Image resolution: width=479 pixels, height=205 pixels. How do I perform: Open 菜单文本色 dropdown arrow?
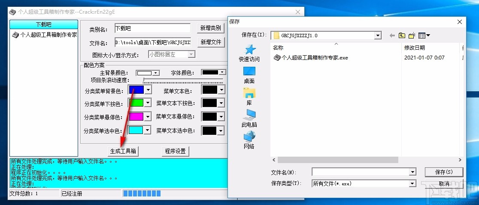[x=221, y=90]
